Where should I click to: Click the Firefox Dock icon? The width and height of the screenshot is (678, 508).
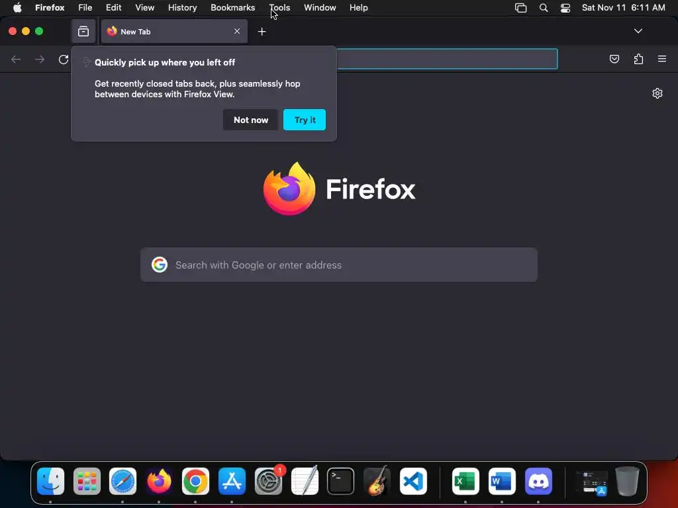[x=159, y=482]
